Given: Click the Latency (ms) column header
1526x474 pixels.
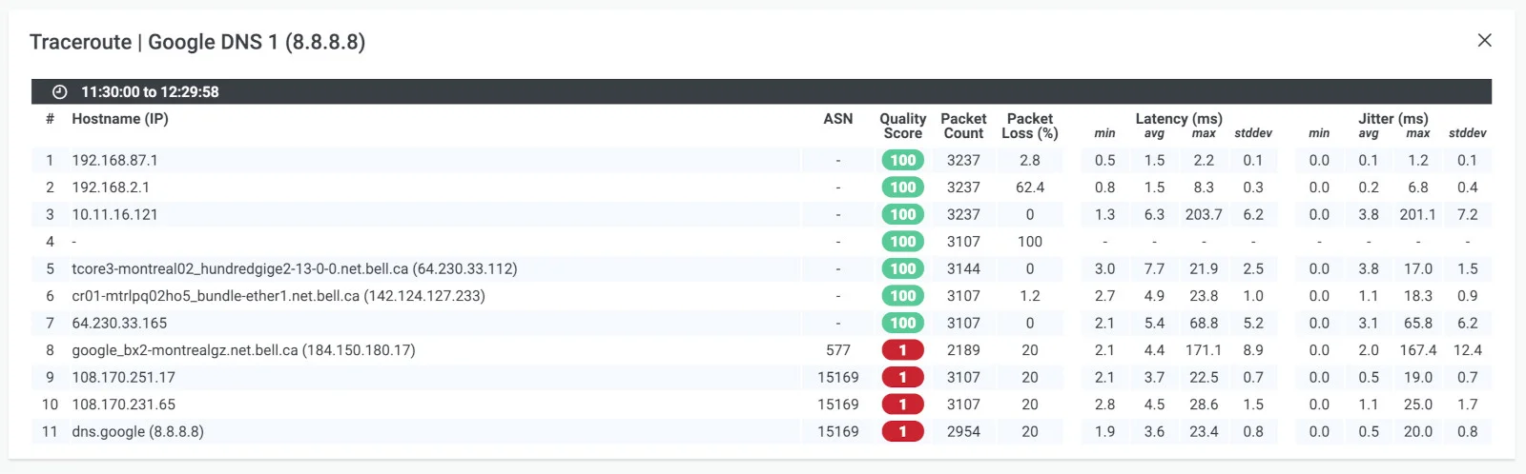Looking at the screenshot, I should 1178,118.
